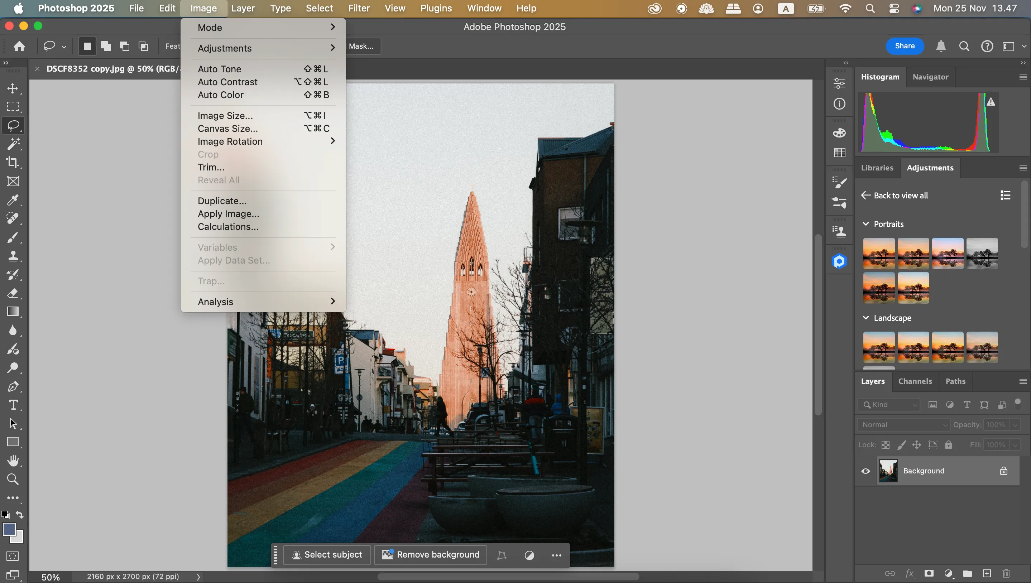Choose Auto Tone from the Image menu
Image resolution: width=1031 pixels, height=583 pixels.
tap(220, 69)
